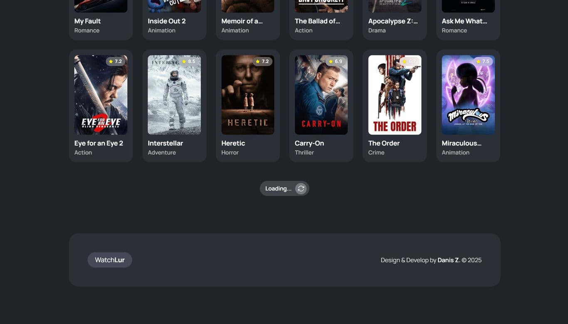The height and width of the screenshot is (324, 568).
Task: Click the Drama genre label
Action: coord(377,30)
